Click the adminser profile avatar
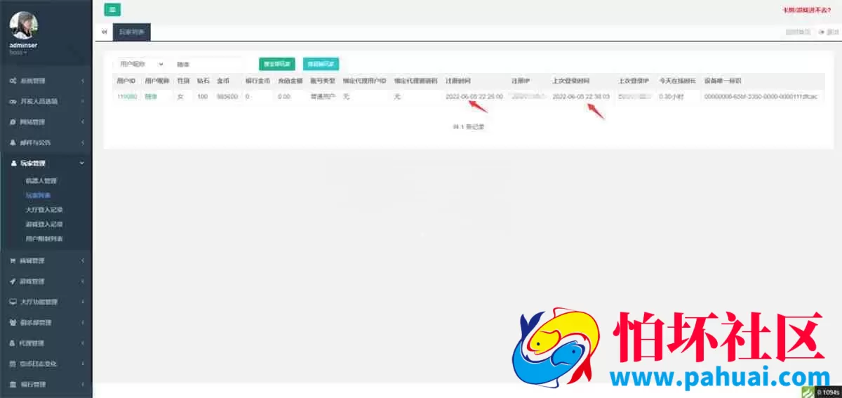The width and height of the screenshot is (842, 398). coord(24,25)
